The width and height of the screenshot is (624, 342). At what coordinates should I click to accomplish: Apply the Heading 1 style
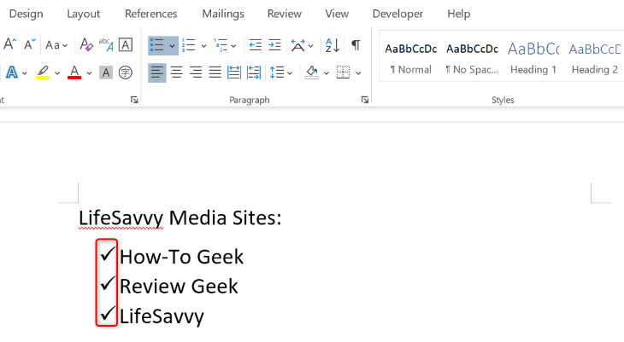[533, 58]
